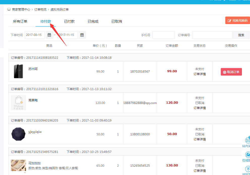This screenshot has width=250, height=175.
Task: Click the site message envelope icon
Action: [x=247, y=140]
